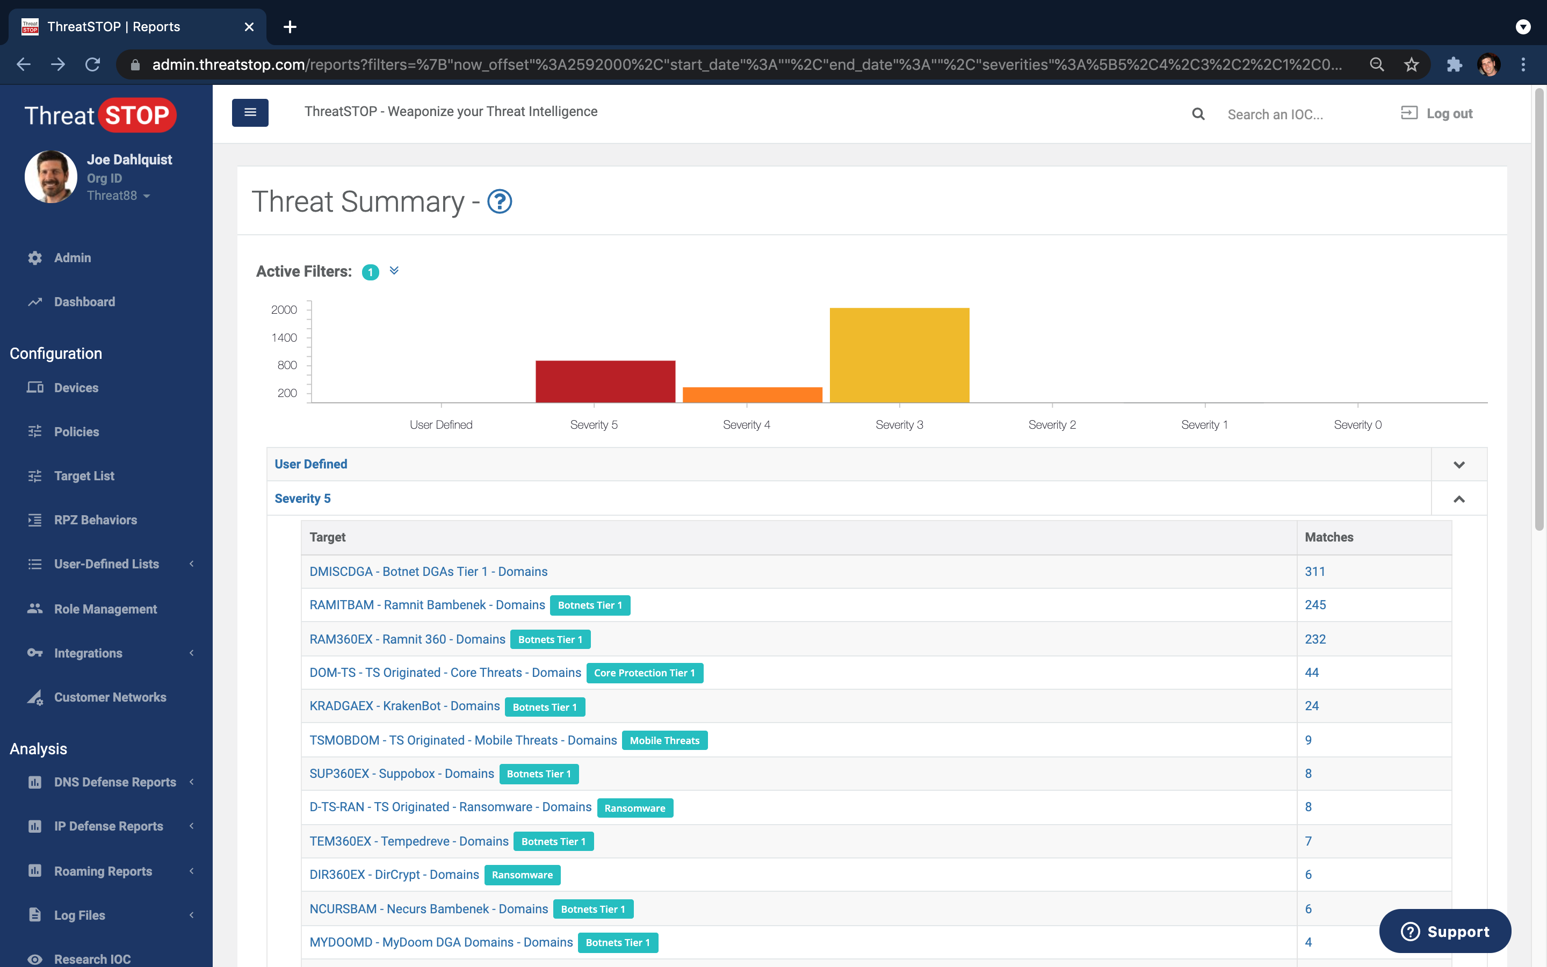Expand the Integrations submenu arrow
The height and width of the screenshot is (967, 1547).
coord(191,653)
